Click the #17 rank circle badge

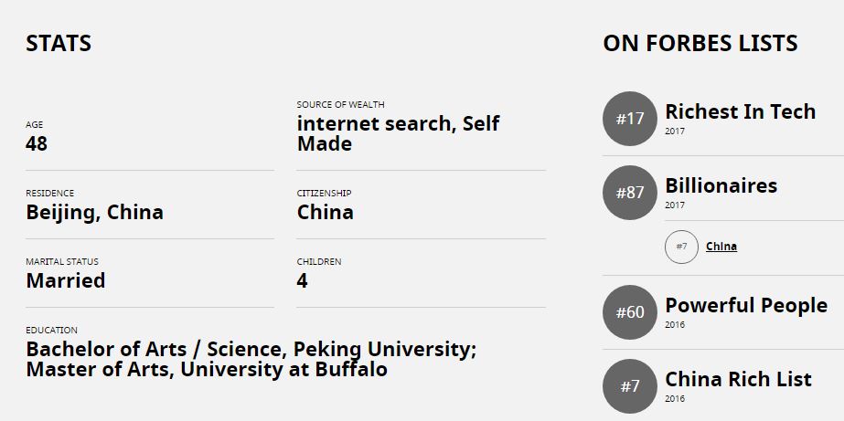point(630,119)
